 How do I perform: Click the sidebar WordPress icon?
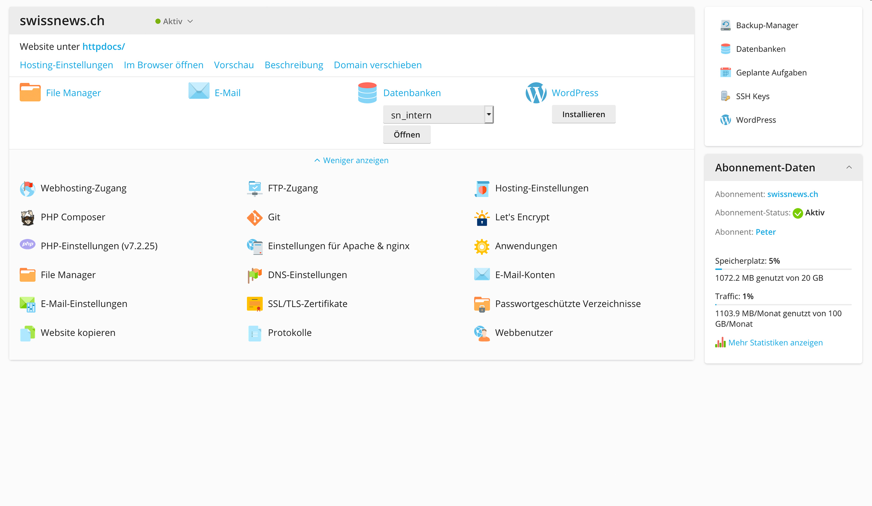725,120
